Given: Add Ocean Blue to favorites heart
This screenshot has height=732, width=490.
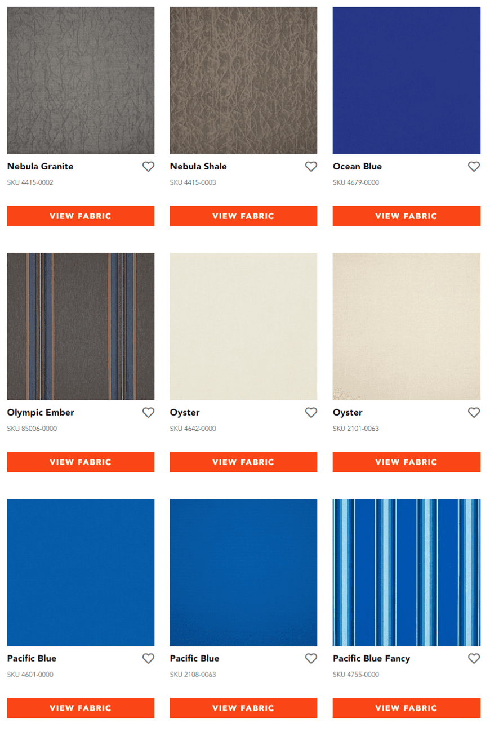Looking at the screenshot, I should click(x=474, y=167).
